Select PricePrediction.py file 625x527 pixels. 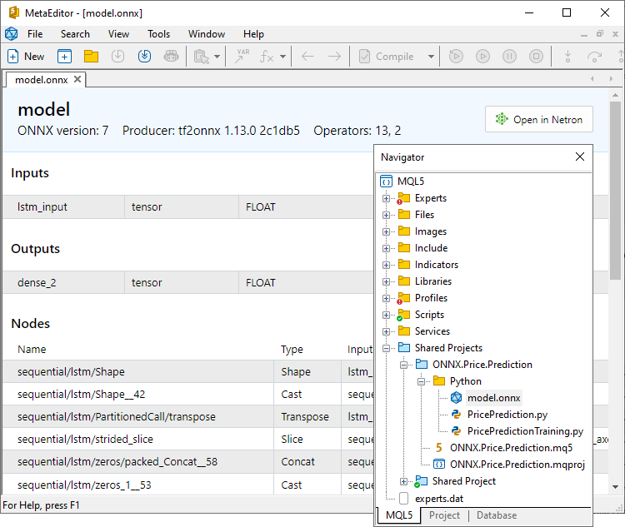(x=507, y=415)
